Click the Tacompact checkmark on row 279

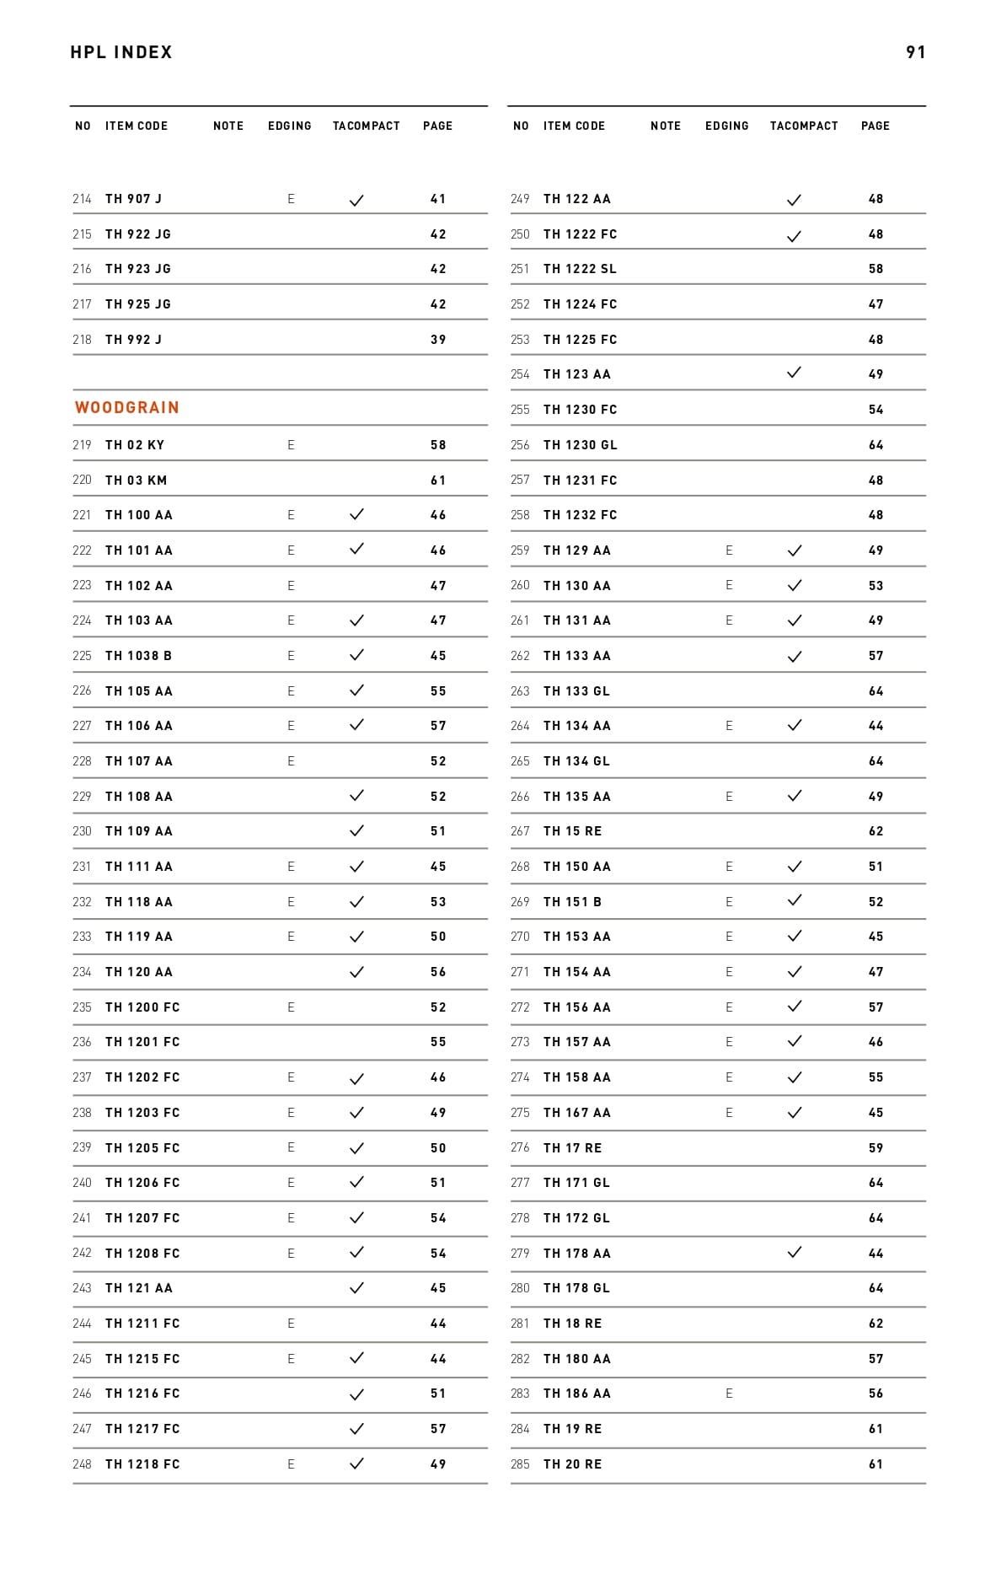pyautogui.click(x=794, y=1252)
